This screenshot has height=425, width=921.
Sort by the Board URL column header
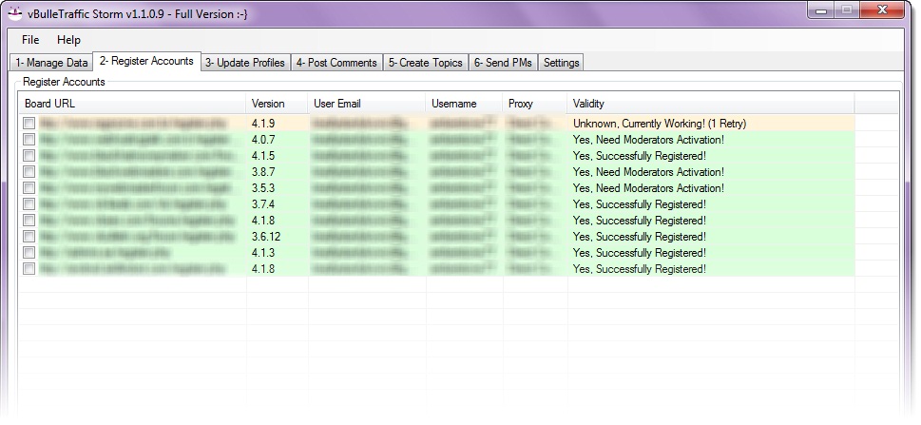click(x=131, y=104)
